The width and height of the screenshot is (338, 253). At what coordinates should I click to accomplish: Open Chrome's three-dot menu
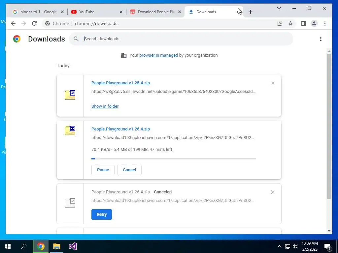(325, 23)
